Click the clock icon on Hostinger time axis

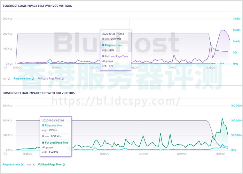coord(5,154)
